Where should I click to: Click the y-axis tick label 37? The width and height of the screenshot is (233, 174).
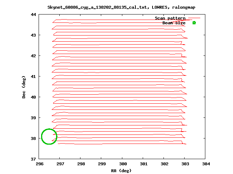pyautogui.click(x=33, y=159)
